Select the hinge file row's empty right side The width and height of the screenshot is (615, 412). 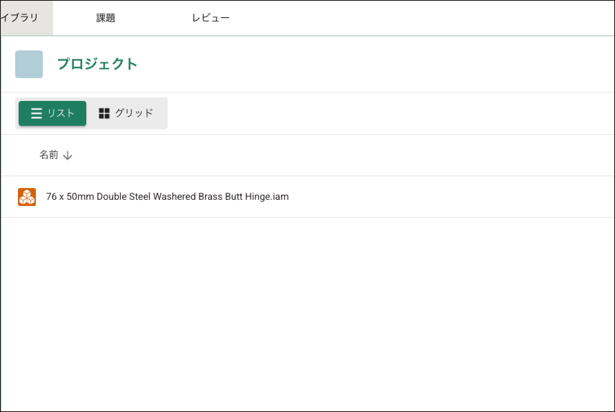click(449, 197)
